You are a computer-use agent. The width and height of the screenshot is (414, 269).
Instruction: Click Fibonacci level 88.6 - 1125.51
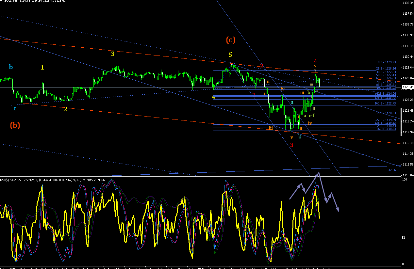click(386, 85)
